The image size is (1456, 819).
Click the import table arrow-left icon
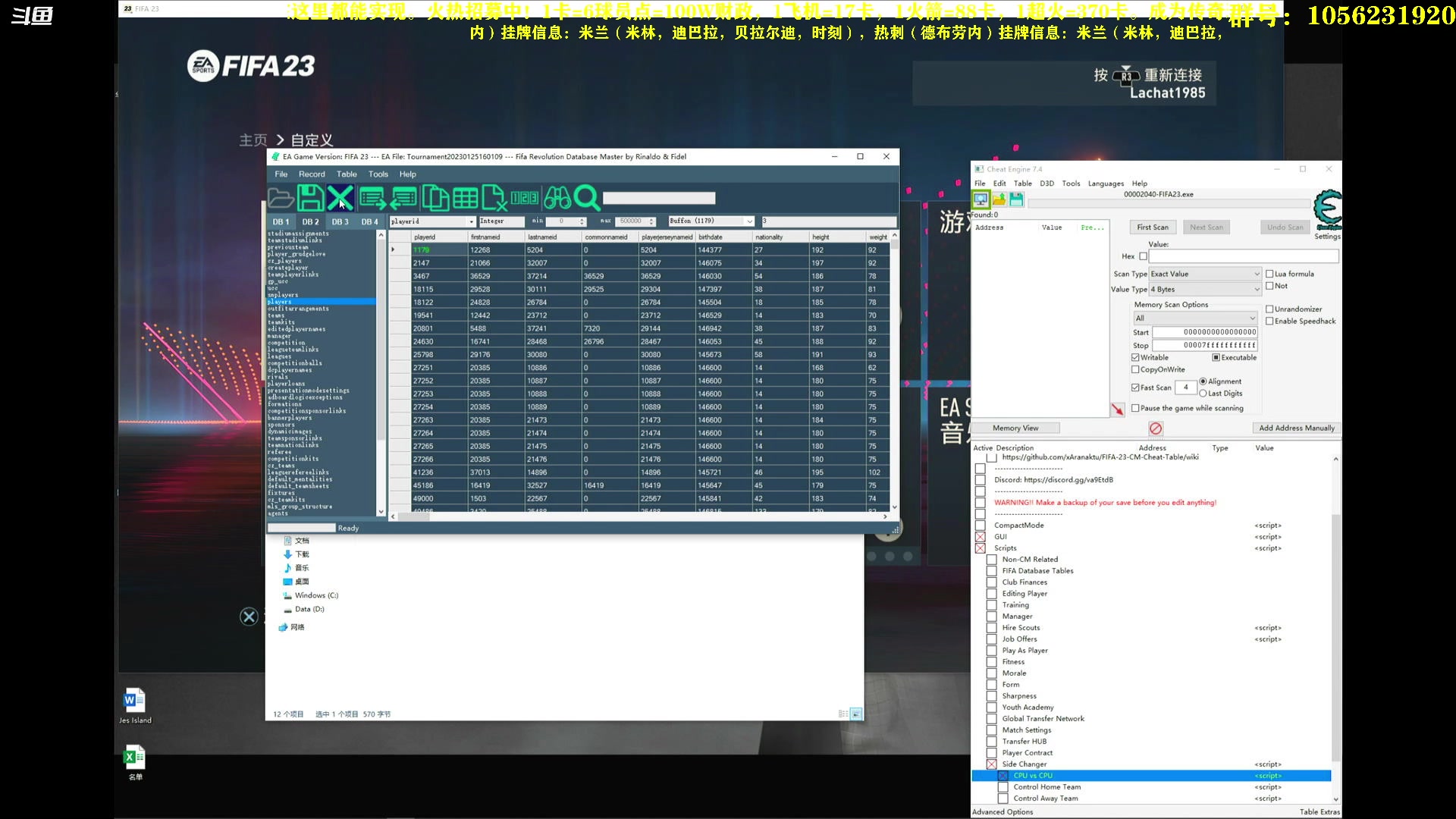pos(403,199)
